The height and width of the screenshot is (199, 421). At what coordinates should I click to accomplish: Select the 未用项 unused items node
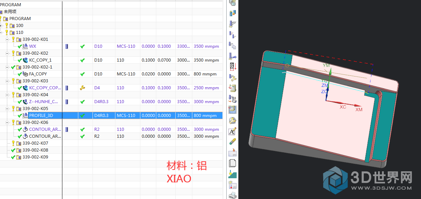point(10,12)
